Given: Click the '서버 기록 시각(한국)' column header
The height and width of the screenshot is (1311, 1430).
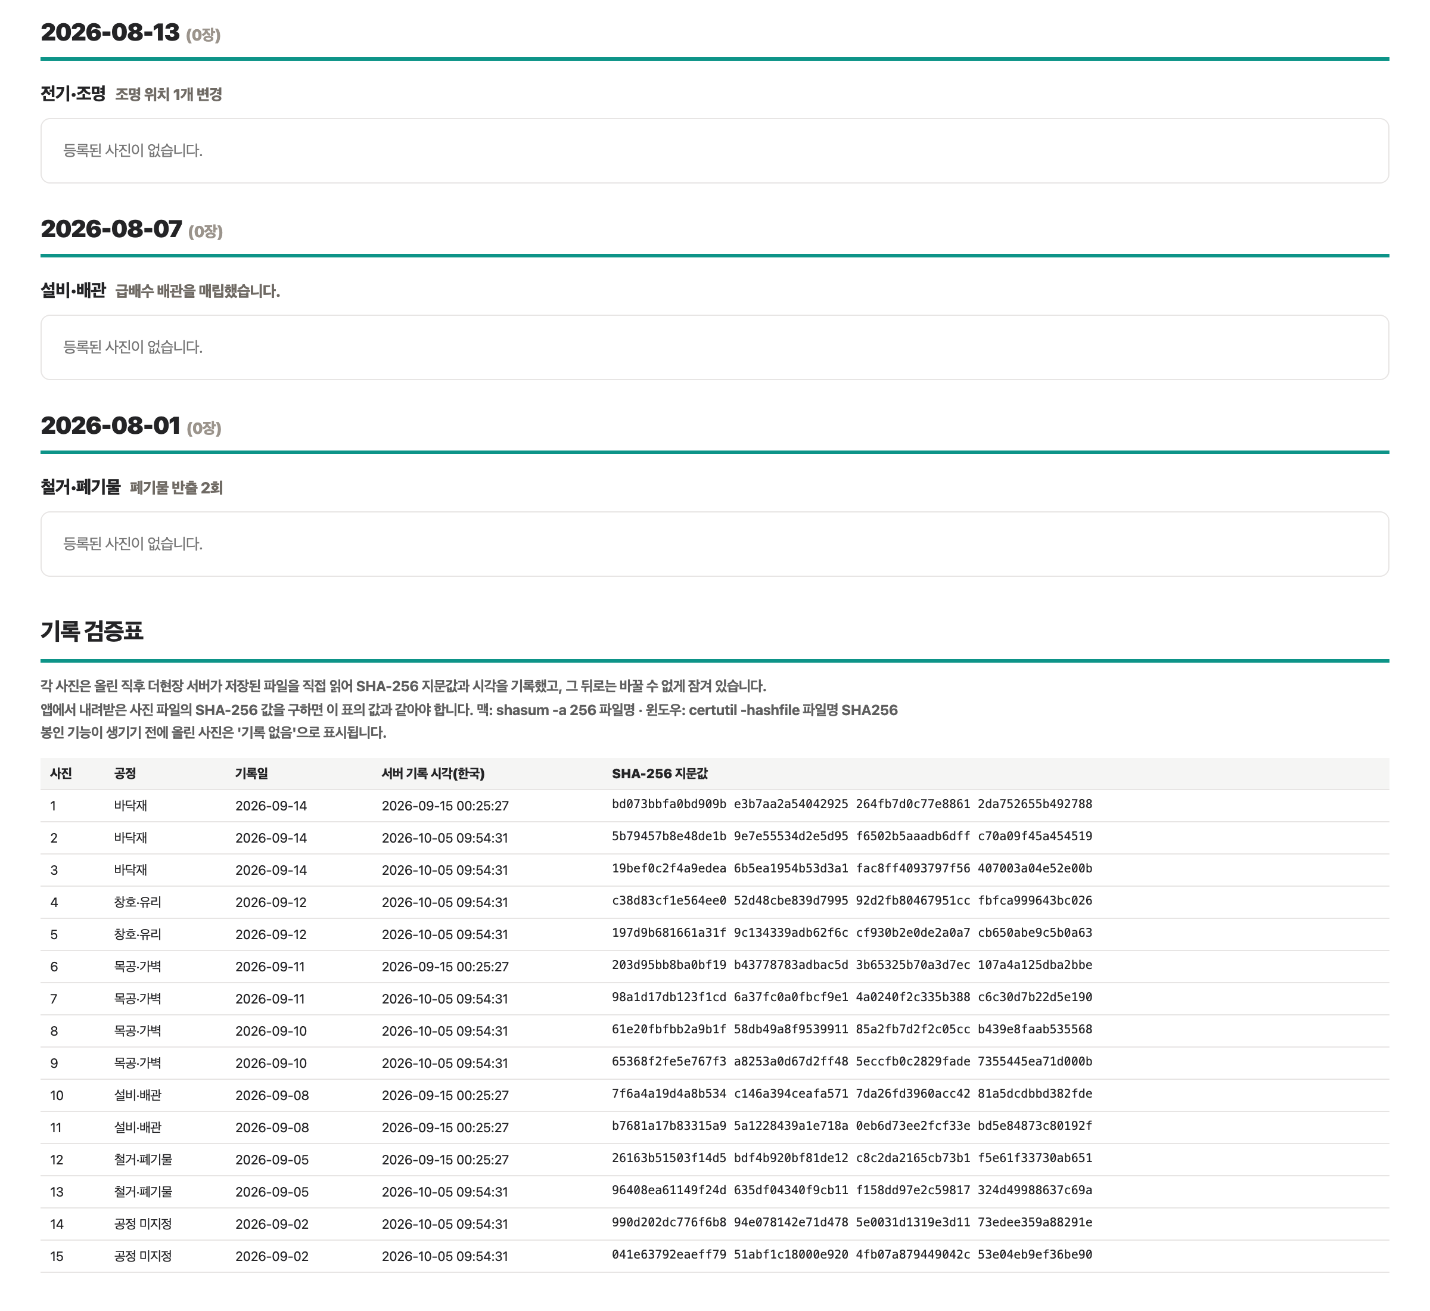Looking at the screenshot, I should tap(433, 773).
